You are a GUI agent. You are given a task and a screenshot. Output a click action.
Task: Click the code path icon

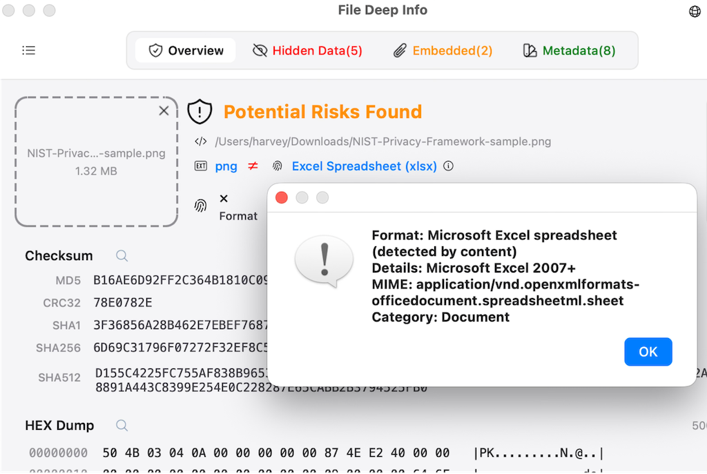click(201, 142)
